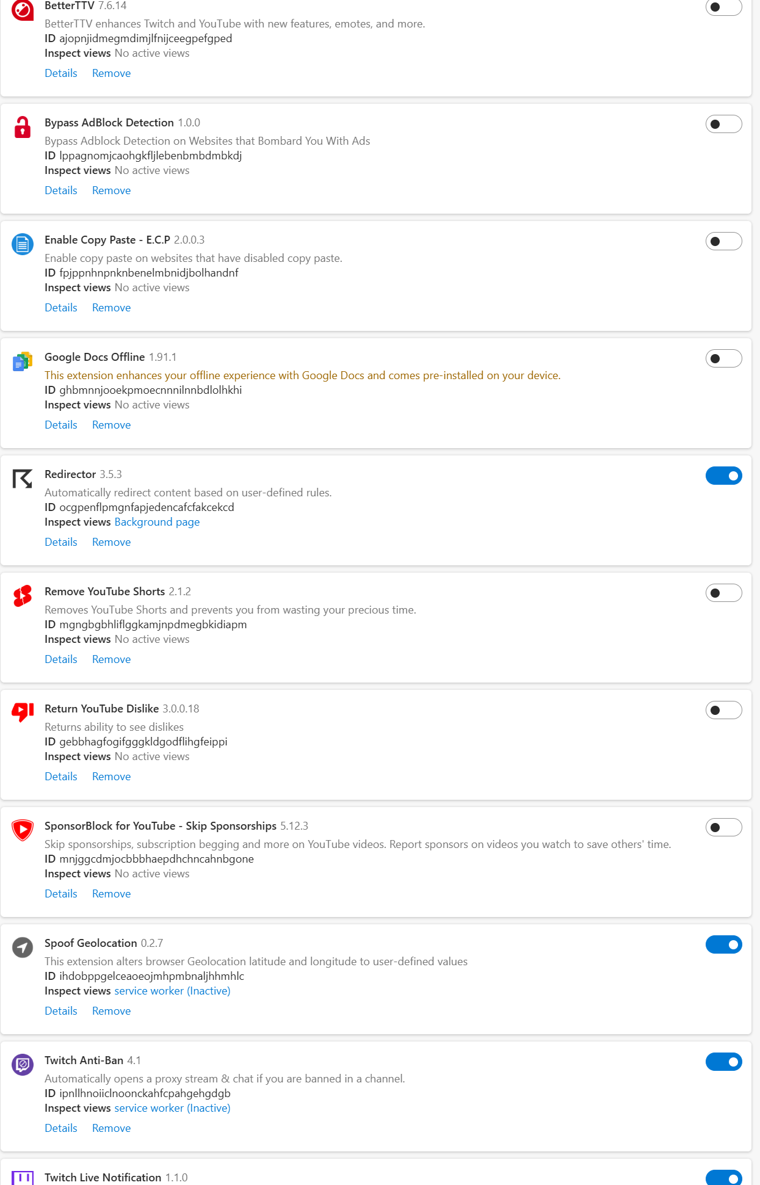Click the Twitch Anti-Ban purple icon
The height and width of the screenshot is (1185, 760).
(x=23, y=1065)
